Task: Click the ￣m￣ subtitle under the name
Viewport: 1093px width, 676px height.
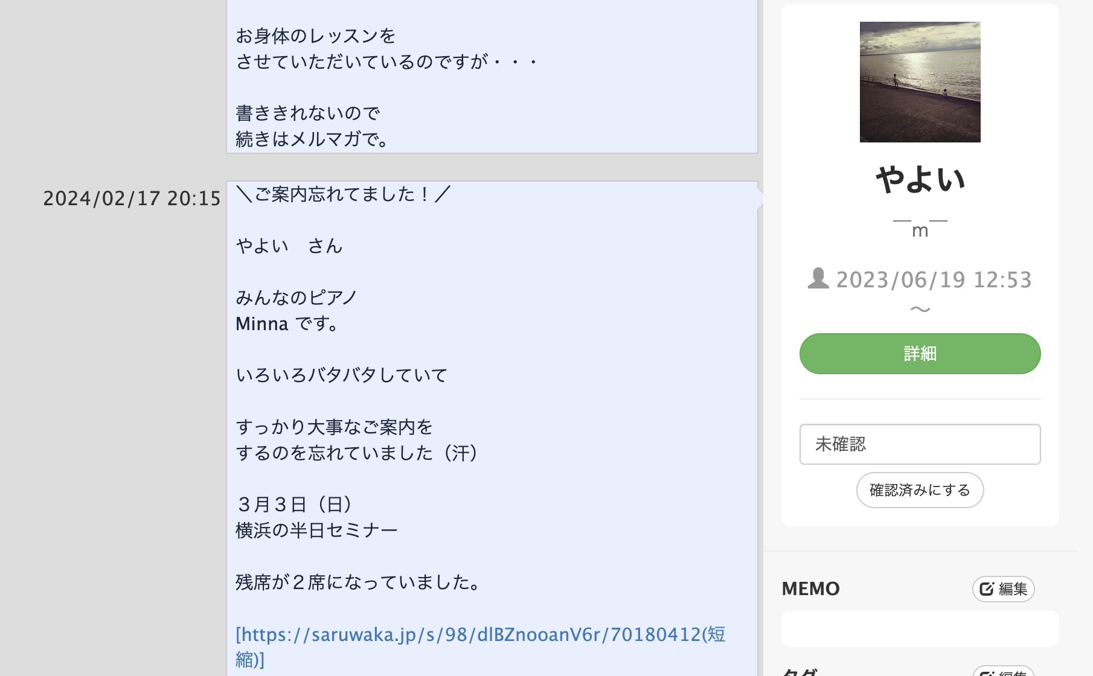Action: click(920, 229)
